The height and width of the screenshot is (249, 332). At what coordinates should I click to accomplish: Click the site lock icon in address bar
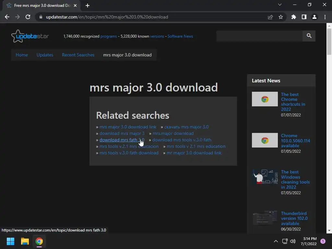click(41, 17)
